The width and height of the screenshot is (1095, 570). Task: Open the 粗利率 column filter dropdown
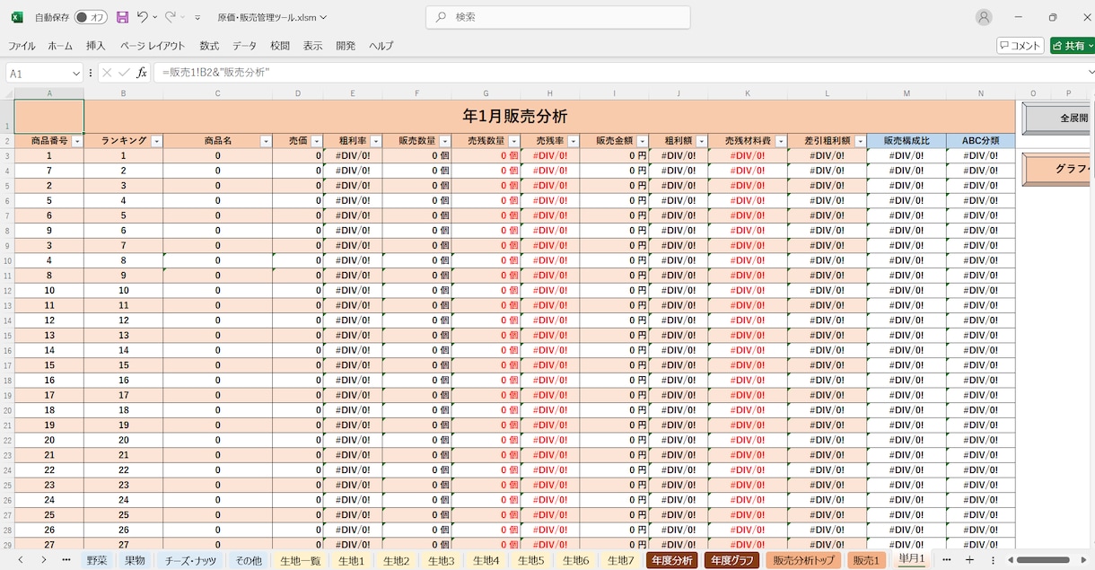[x=376, y=141]
